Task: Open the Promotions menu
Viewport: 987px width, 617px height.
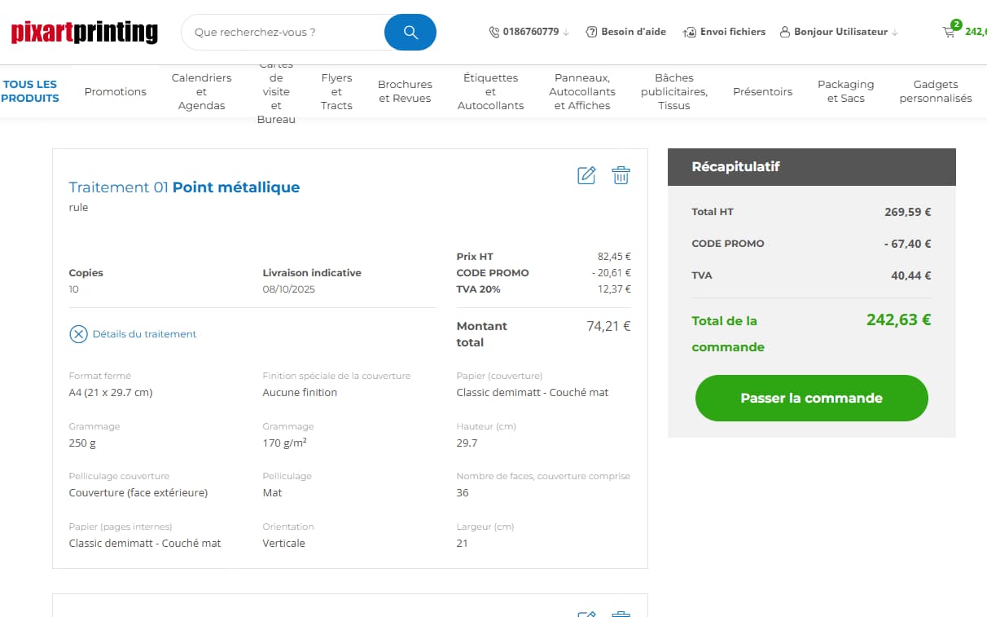Action: click(116, 91)
